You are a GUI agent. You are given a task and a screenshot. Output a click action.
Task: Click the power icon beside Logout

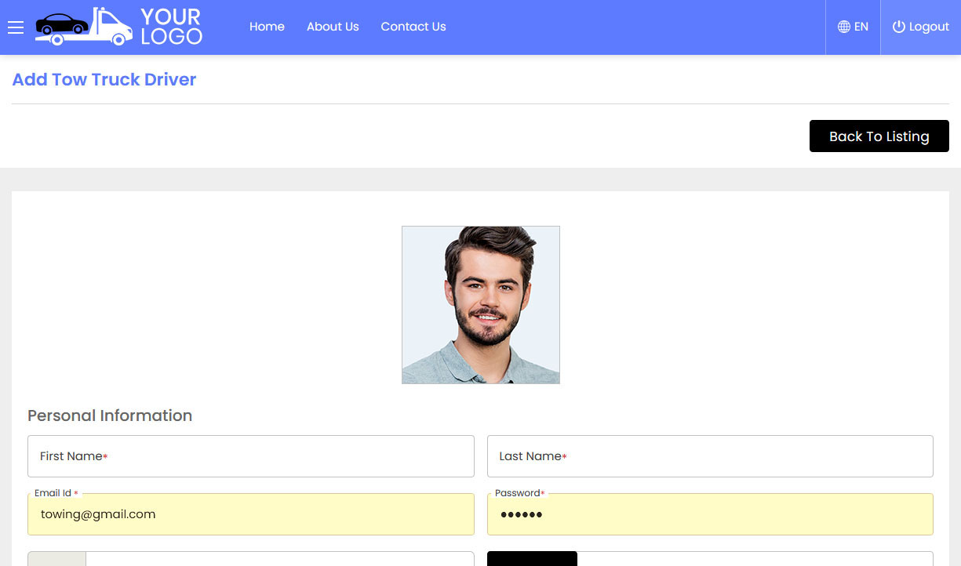[899, 27]
